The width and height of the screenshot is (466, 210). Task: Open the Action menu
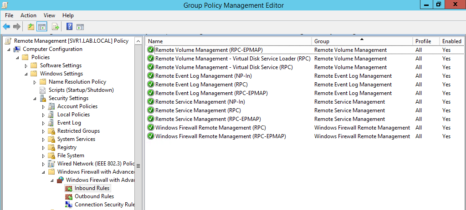(x=28, y=15)
